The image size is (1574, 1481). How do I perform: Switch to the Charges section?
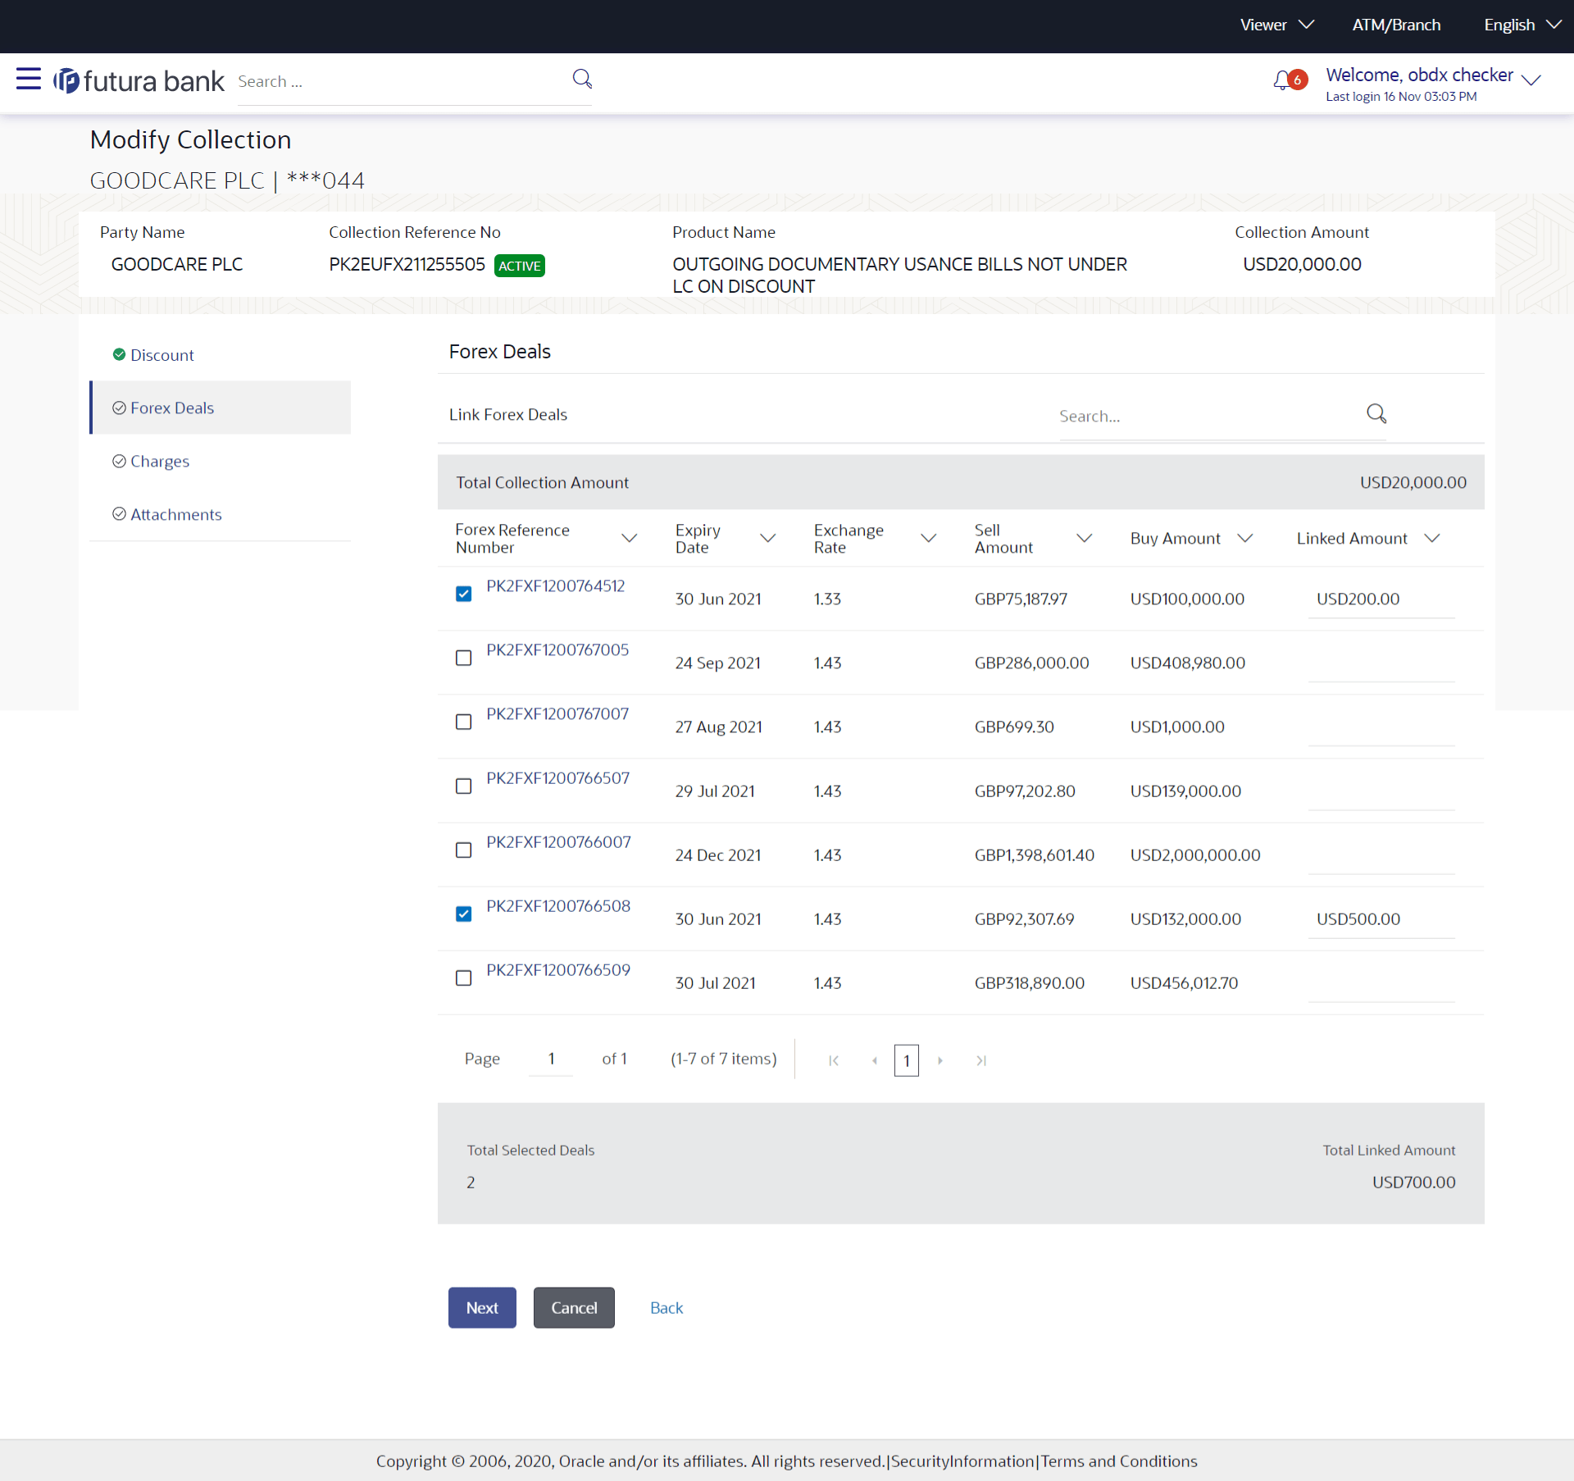point(159,461)
